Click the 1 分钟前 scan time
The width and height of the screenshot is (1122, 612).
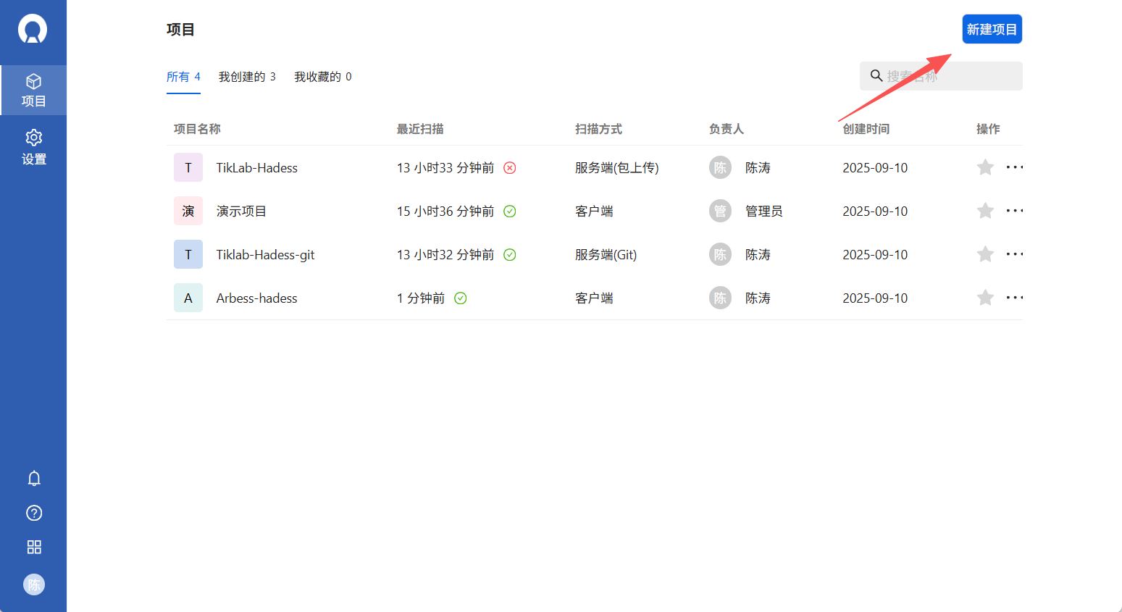(421, 298)
